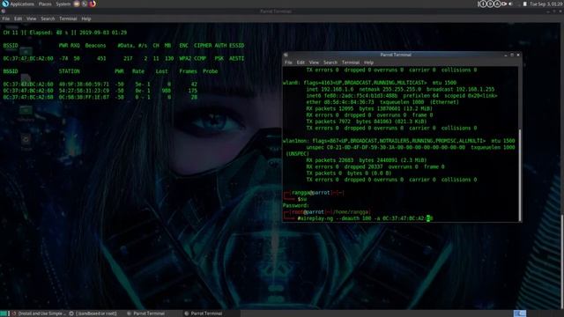Click the window icon in front terminal title bar
The width and height of the screenshot is (564, 317).
286,55
